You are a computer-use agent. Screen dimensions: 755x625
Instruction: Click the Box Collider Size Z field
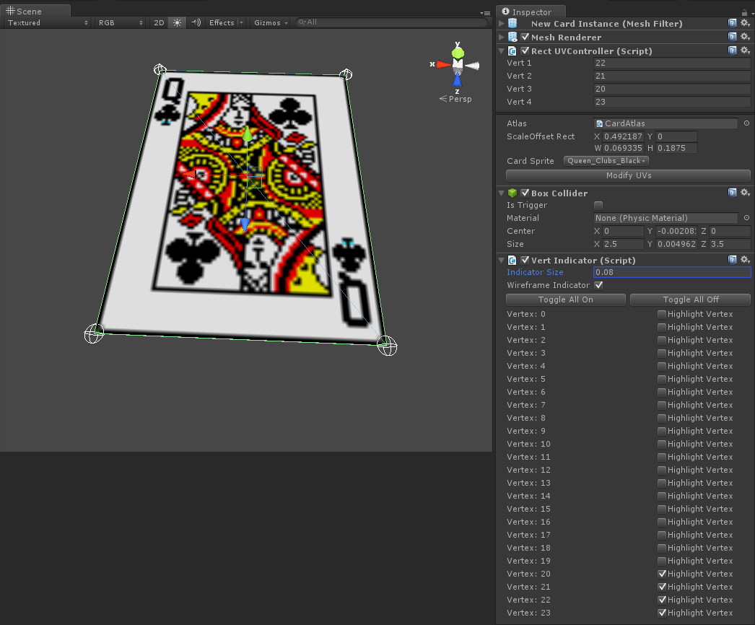730,244
